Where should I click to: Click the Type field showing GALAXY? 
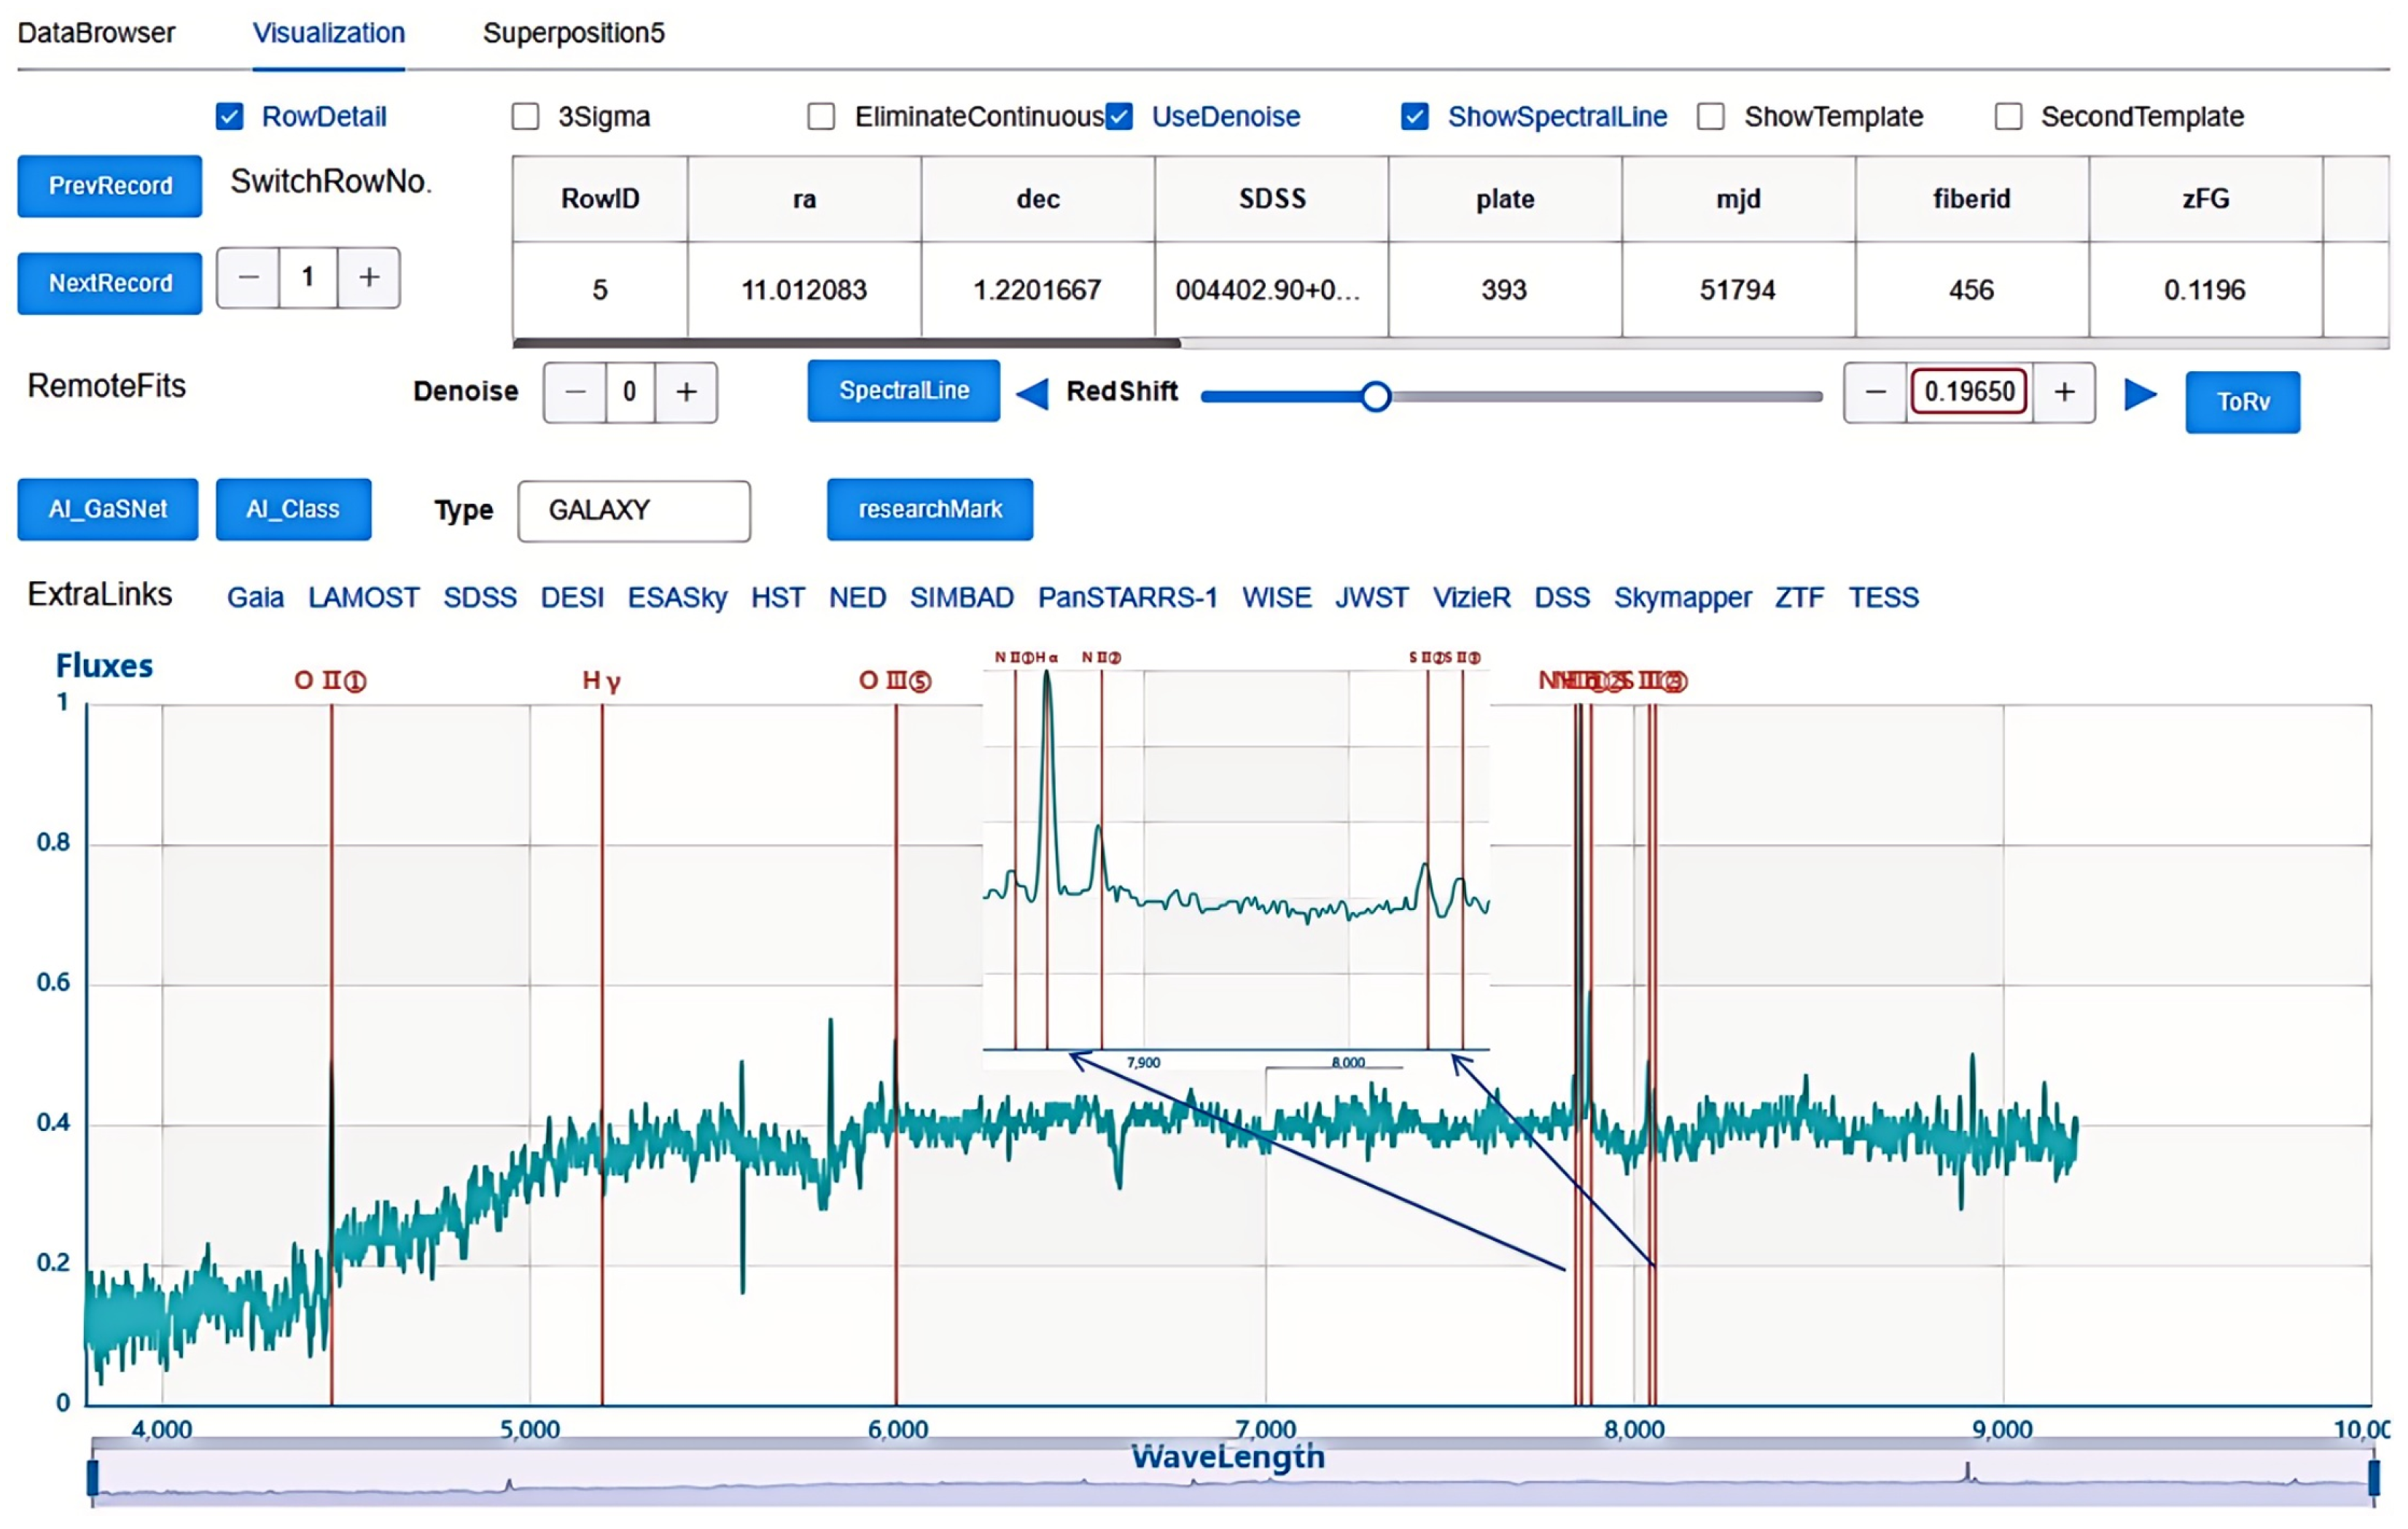(x=633, y=511)
